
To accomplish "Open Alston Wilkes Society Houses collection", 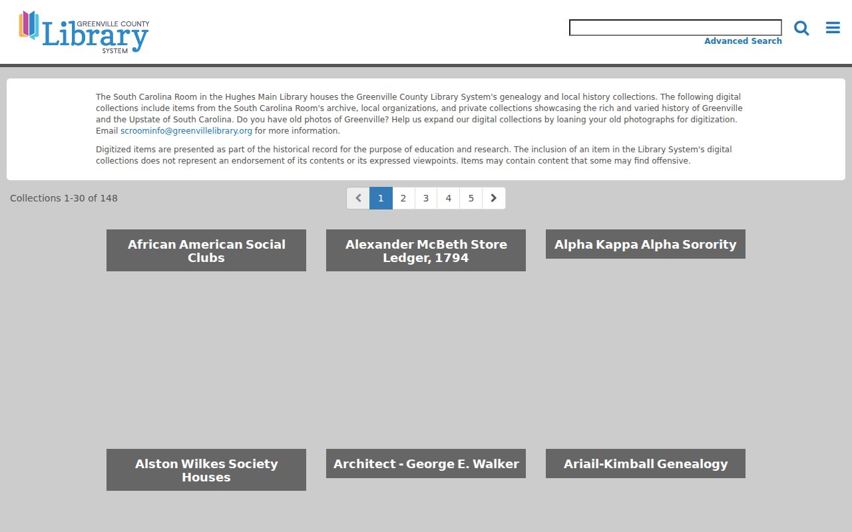I will tap(206, 470).
